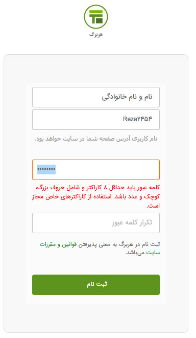Click the empty gray area above name field

tap(96, 69)
